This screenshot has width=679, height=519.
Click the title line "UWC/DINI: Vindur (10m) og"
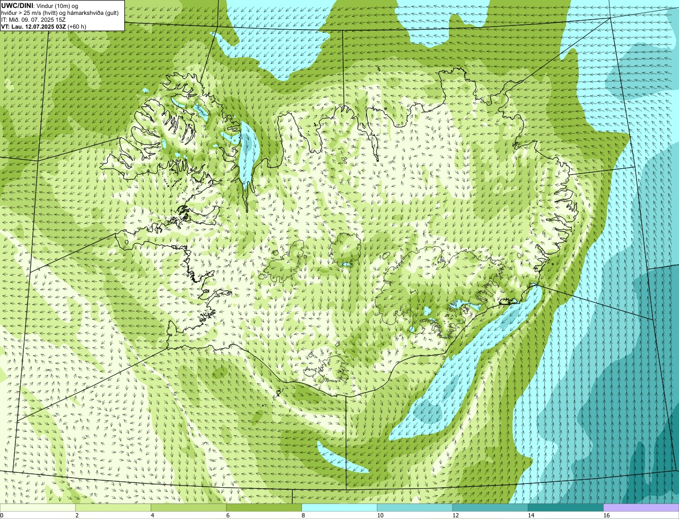click(x=40, y=5)
